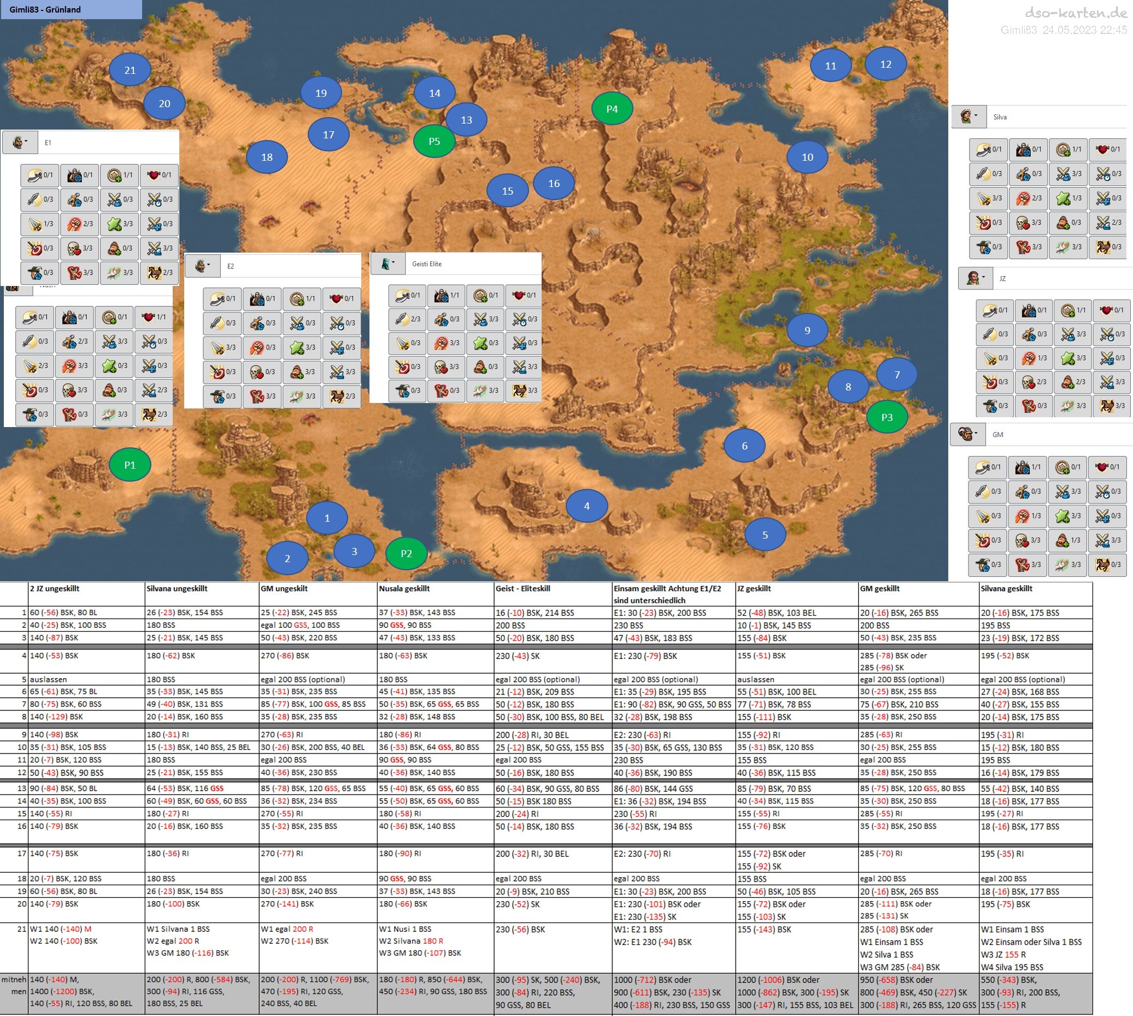Open the Geisti Elite general portrait dropdown

pos(388,264)
